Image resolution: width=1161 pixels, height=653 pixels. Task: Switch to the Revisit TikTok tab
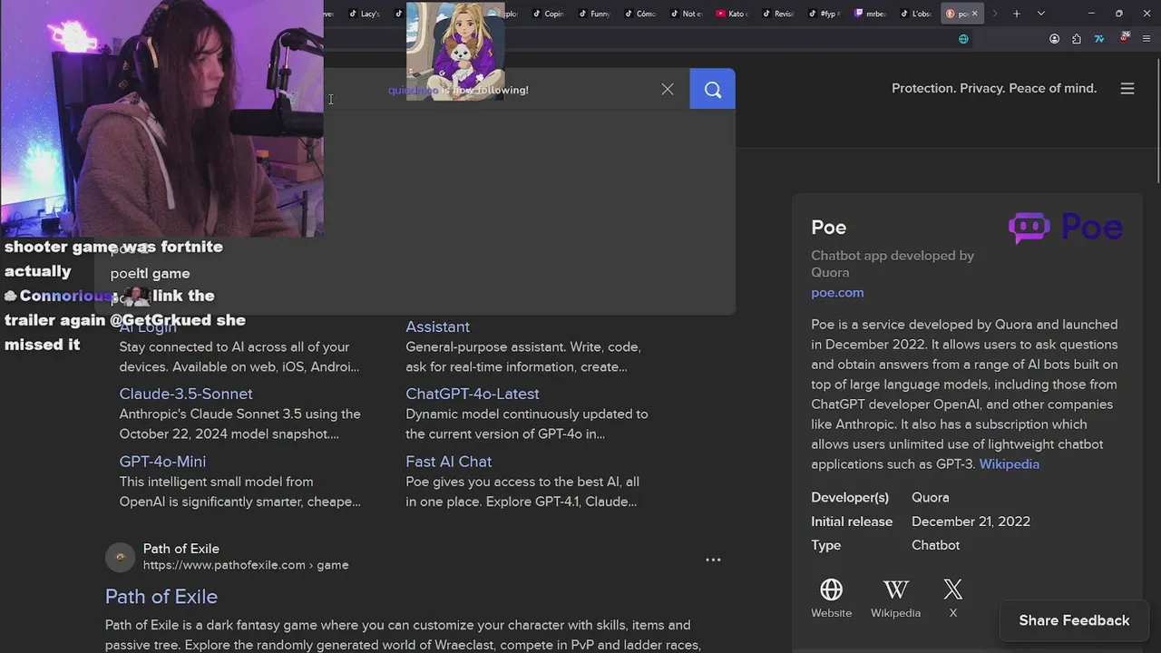(778, 14)
